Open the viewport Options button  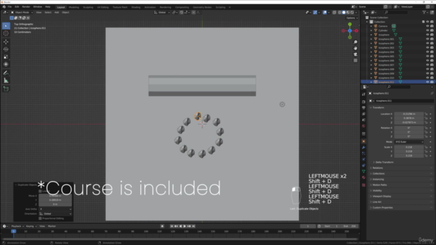pyautogui.click(x=352, y=18)
